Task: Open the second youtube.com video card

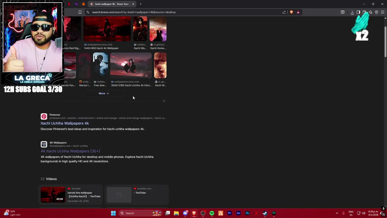Action: pos(136,194)
